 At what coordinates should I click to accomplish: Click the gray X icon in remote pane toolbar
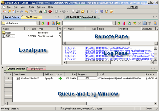click(139, 23)
